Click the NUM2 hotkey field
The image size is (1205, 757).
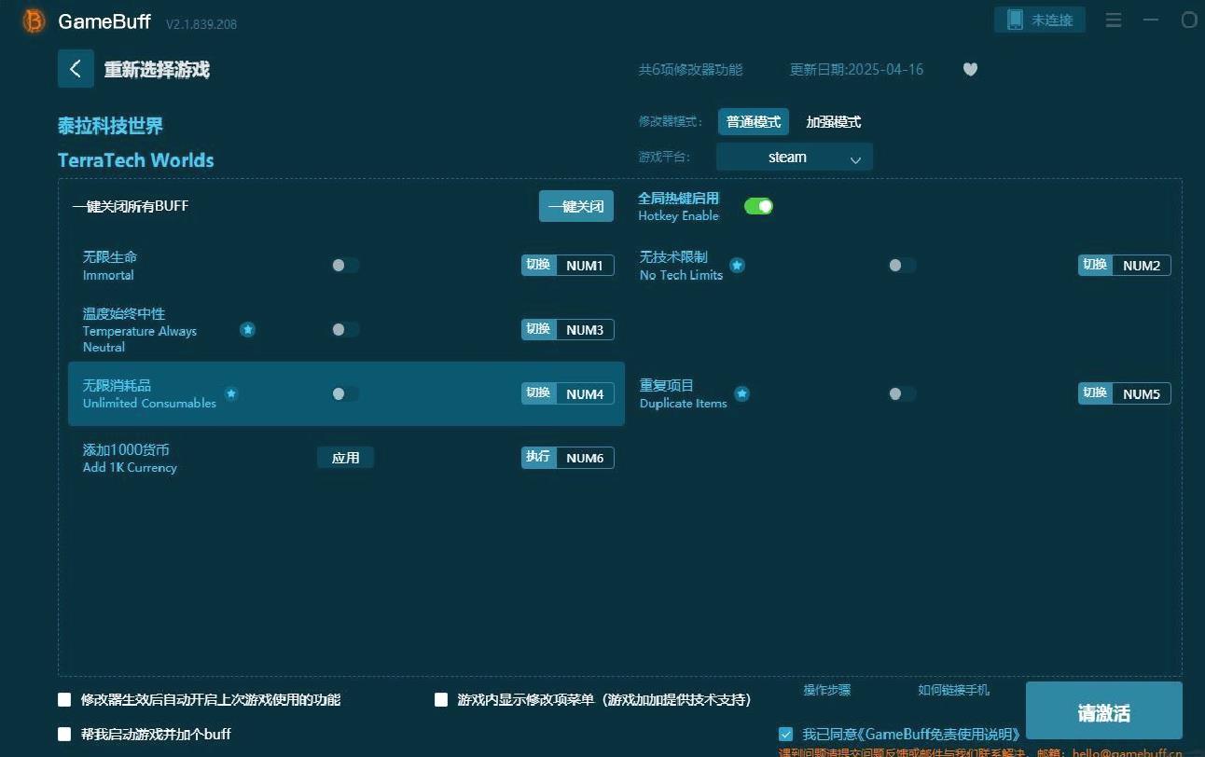tap(1142, 266)
